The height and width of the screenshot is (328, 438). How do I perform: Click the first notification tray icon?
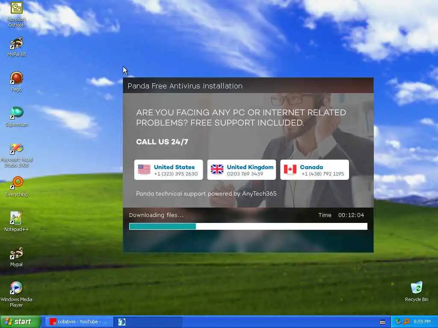click(x=398, y=322)
